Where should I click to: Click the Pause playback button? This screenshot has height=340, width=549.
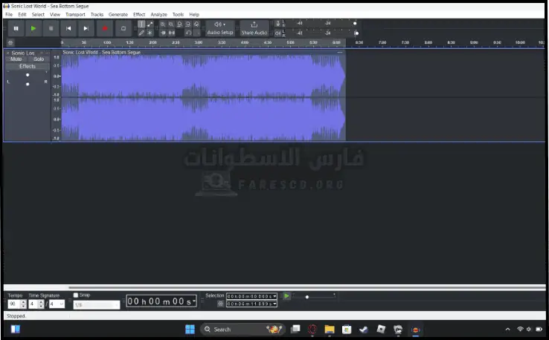pyautogui.click(x=16, y=28)
